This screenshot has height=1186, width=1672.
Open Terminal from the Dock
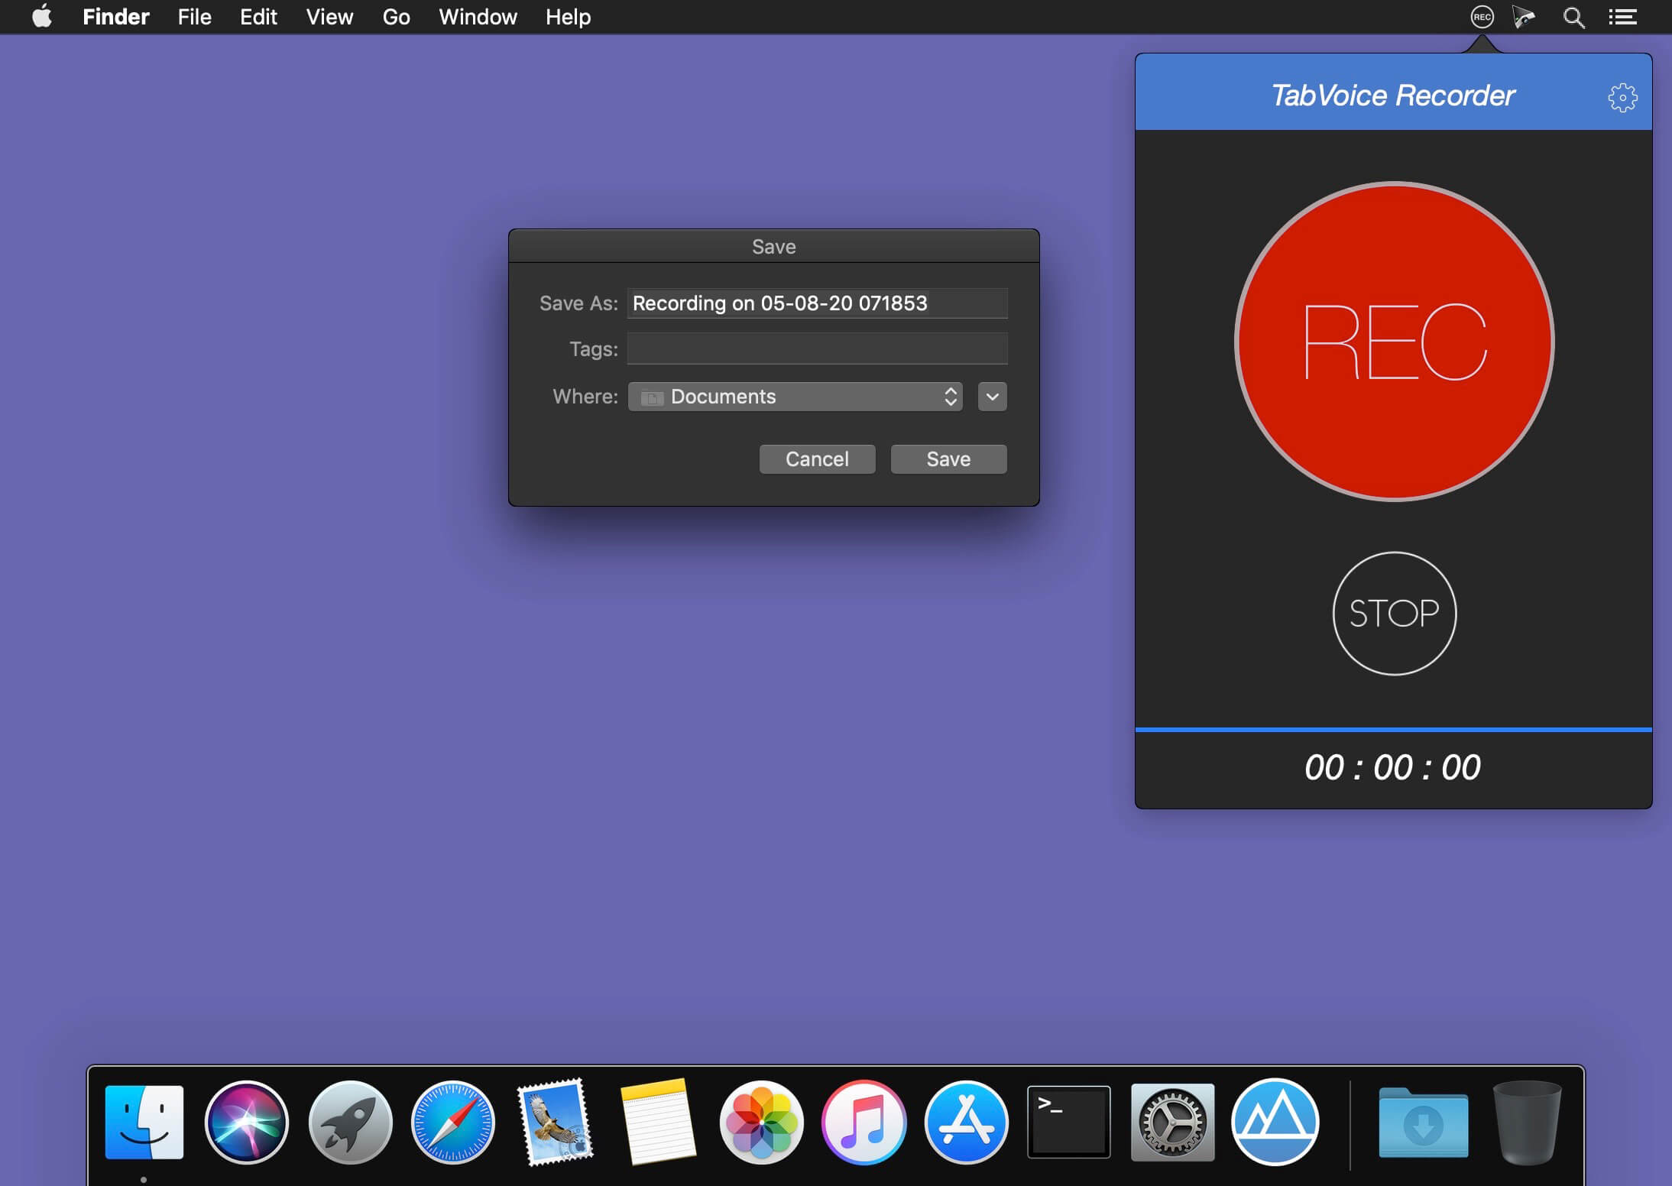click(1069, 1122)
